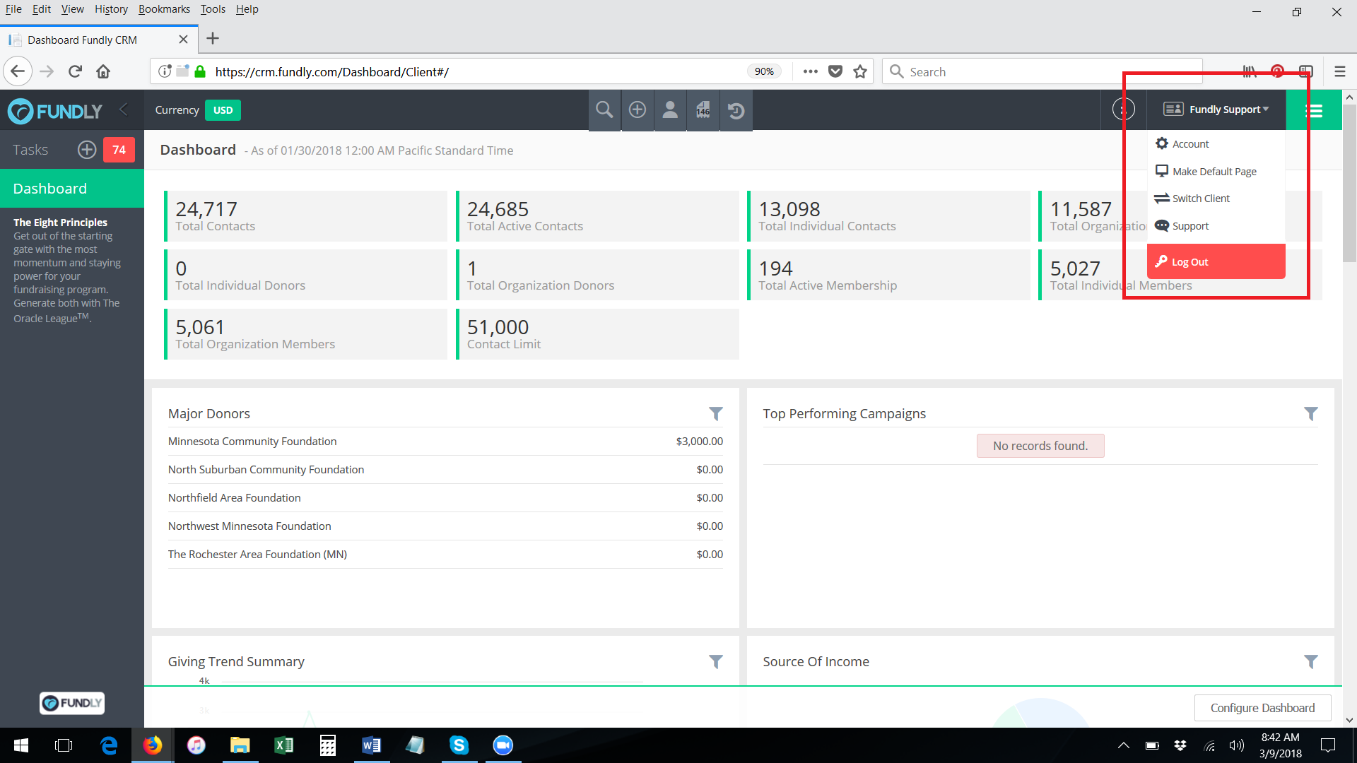Click the red Log Out option
Image resolution: width=1357 pixels, height=763 pixels.
point(1216,261)
